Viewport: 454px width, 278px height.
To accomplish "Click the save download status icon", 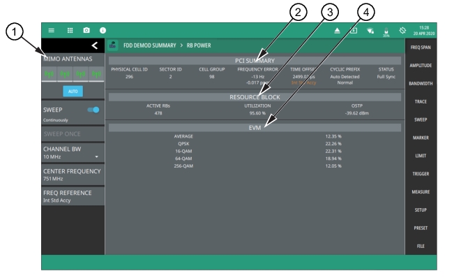I will pyautogui.click(x=354, y=31).
